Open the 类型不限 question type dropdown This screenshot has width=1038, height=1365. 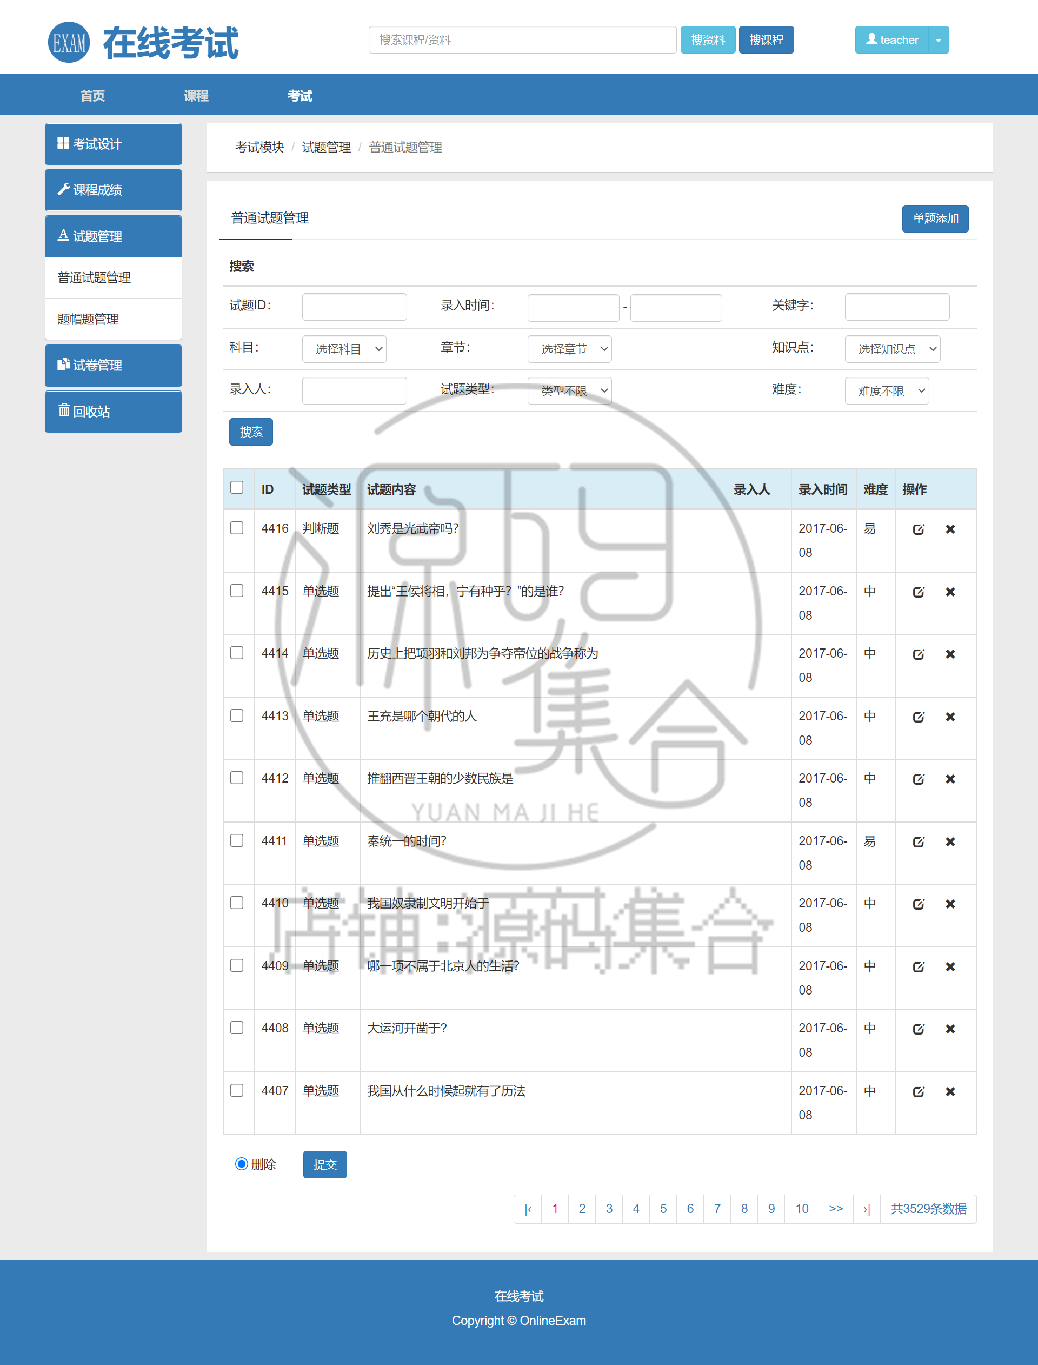tap(570, 390)
